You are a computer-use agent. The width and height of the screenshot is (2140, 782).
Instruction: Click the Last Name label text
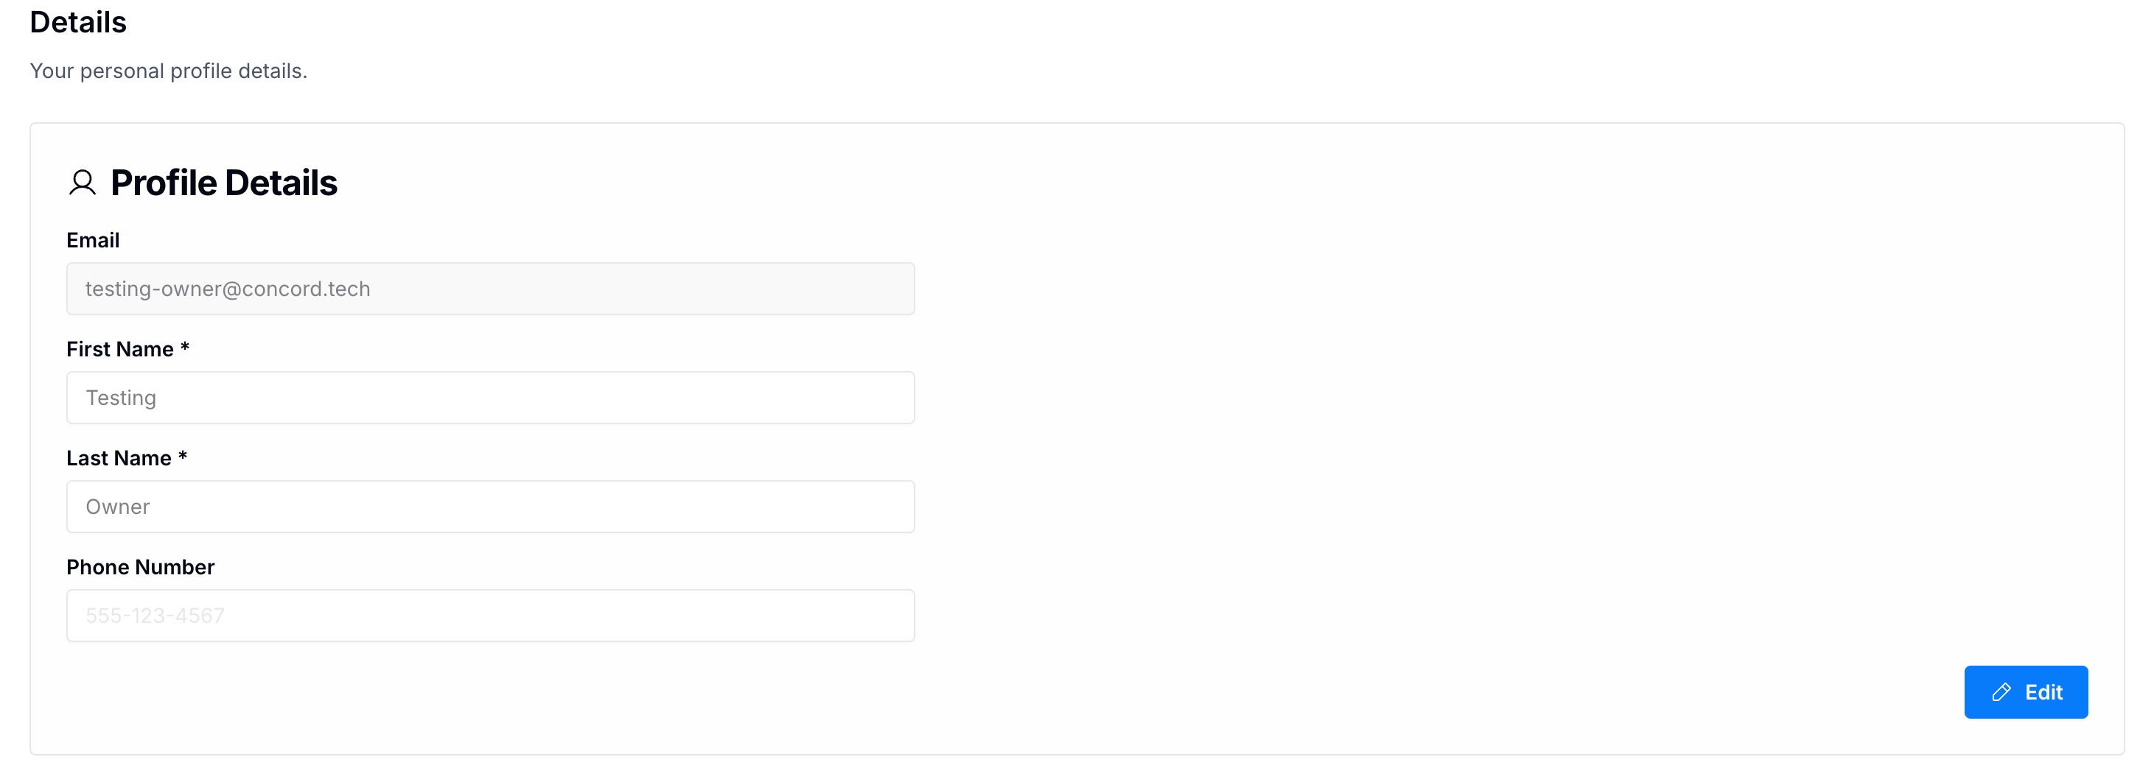119,458
